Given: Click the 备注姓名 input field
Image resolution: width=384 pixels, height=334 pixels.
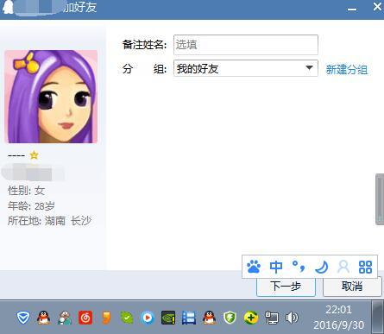Looking at the screenshot, I should (246, 45).
